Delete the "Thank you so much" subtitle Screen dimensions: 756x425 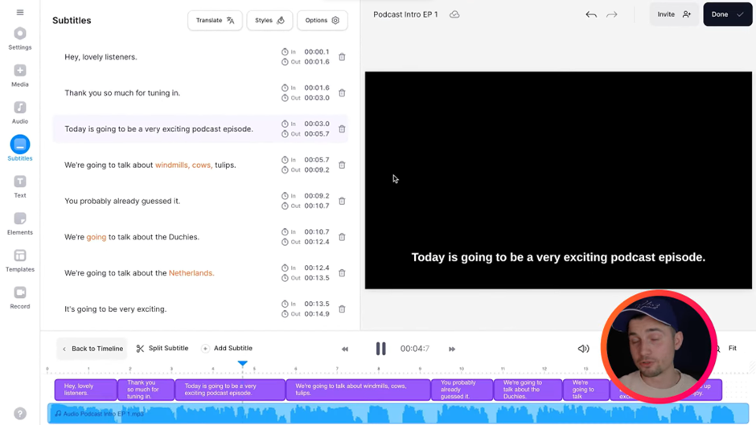(342, 92)
